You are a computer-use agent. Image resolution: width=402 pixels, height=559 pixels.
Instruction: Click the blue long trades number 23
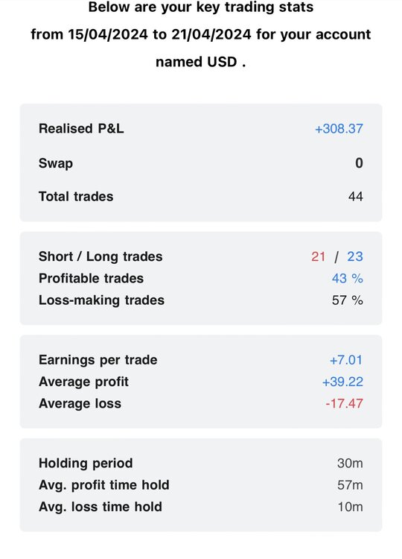355,256
